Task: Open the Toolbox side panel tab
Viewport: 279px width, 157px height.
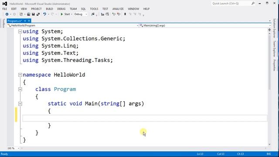Action: click(3, 23)
